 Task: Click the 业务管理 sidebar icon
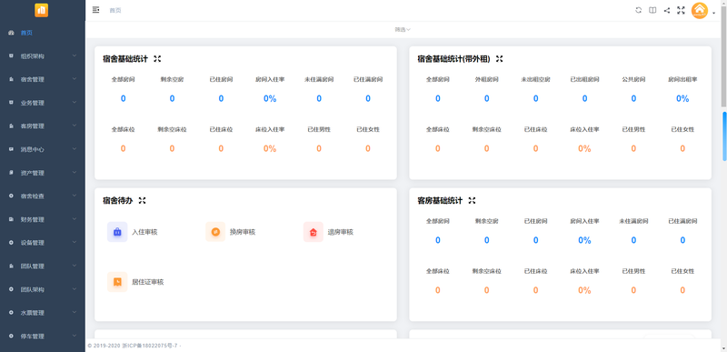coord(11,103)
